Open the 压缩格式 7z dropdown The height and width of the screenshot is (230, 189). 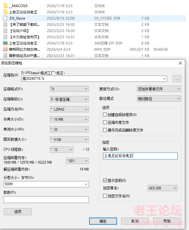click(x=69, y=89)
